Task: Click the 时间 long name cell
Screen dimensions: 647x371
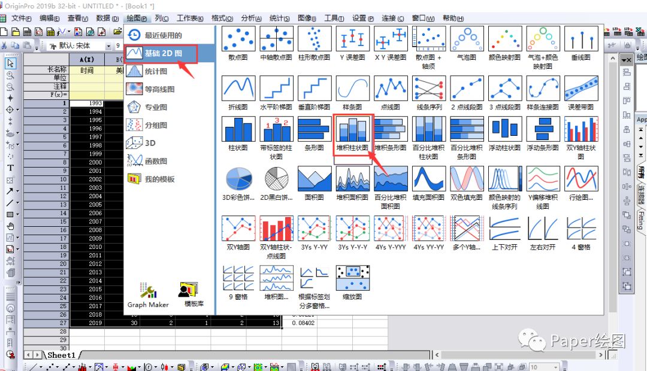Action: pos(87,71)
